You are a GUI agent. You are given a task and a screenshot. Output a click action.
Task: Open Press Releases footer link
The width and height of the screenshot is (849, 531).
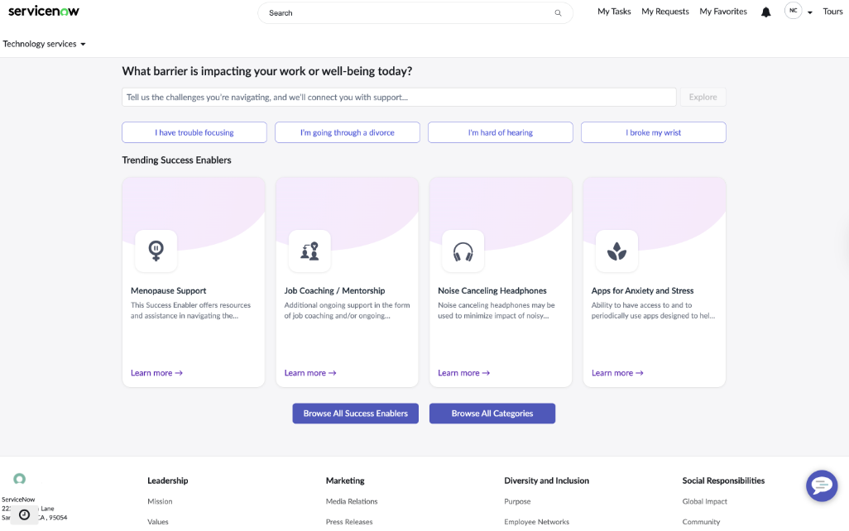(349, 523)
